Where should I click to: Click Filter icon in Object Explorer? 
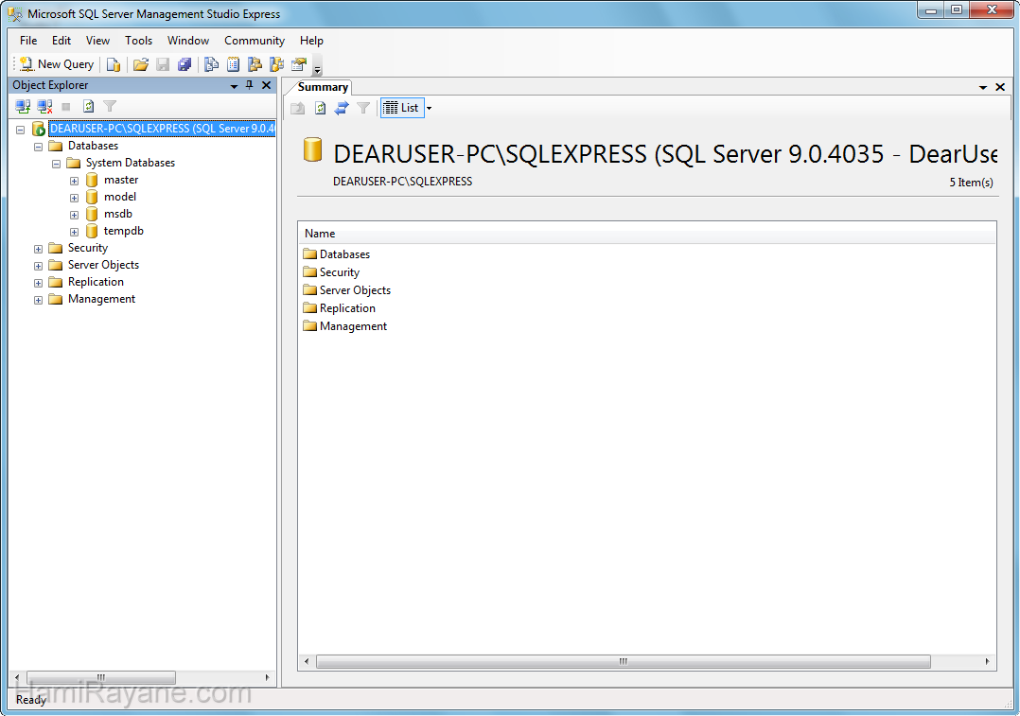(x=110, y=106)
